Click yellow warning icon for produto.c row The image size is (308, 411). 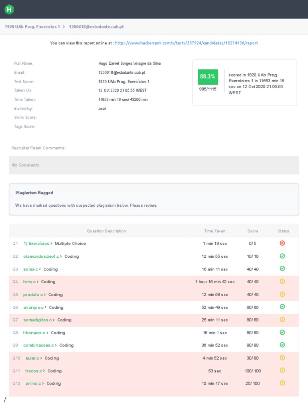click(282, 294)
